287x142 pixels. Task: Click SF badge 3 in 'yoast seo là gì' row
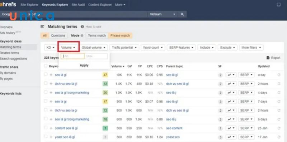point(220,137)
